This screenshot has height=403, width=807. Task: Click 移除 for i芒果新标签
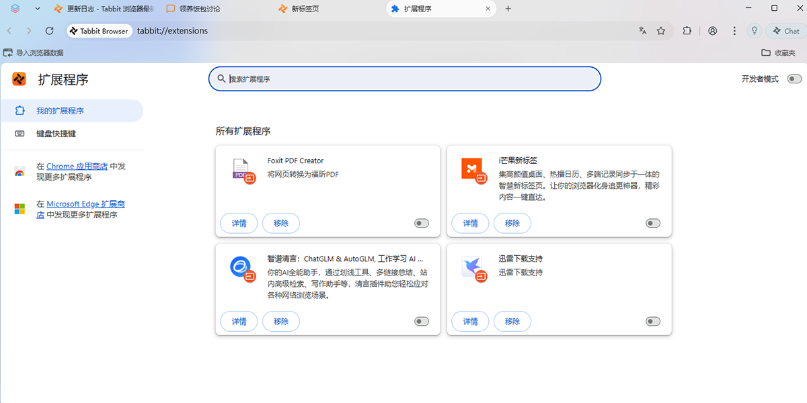tap(512, 223)
